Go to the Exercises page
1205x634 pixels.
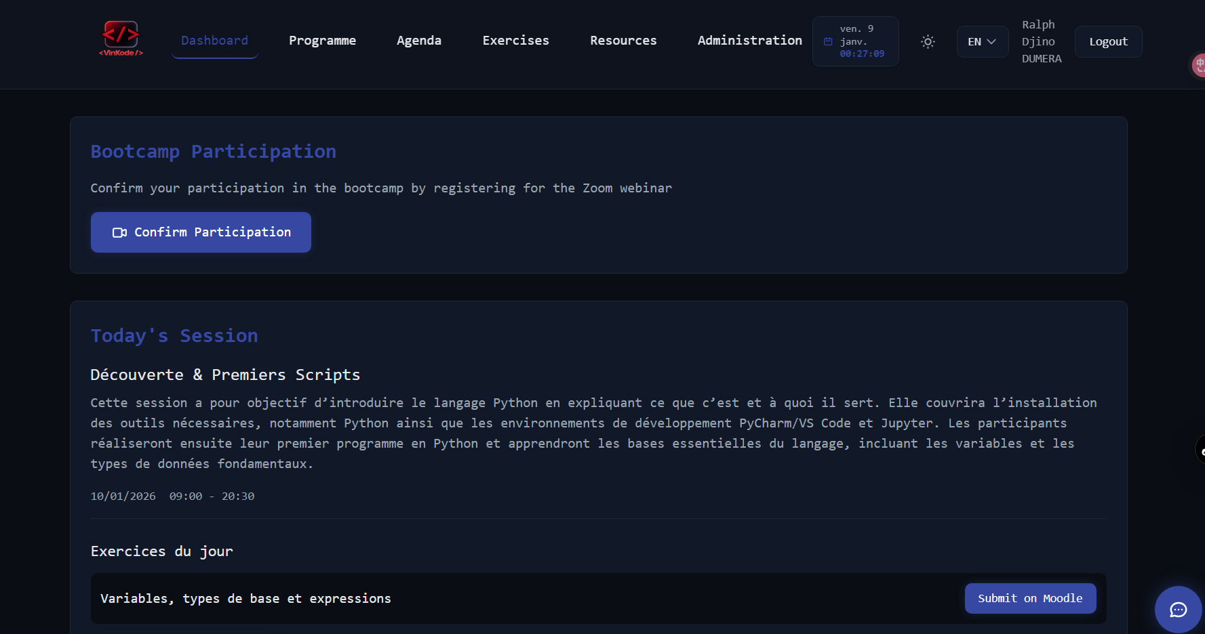tap(515, 41)
